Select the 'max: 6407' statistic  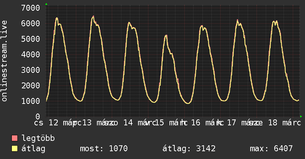(271, 149)
